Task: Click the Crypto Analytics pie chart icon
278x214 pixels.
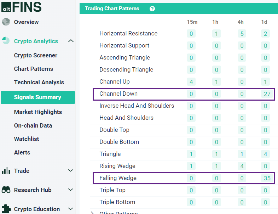Action: pos(6,41)
